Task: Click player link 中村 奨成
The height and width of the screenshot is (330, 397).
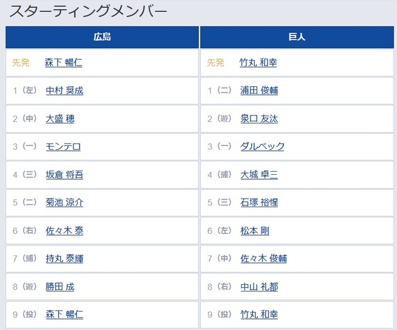Action: (x=64, y=90)
